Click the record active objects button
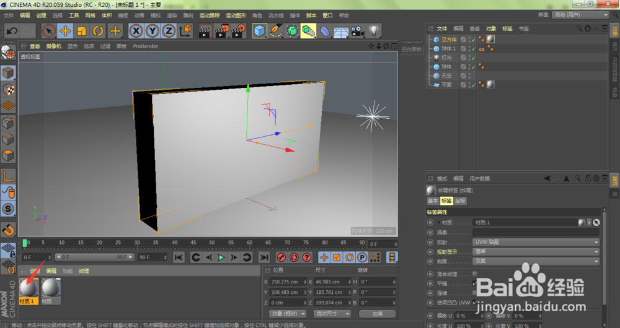This screenshot has width=620, height=328. pyautogui.click(x=281, y=257)
